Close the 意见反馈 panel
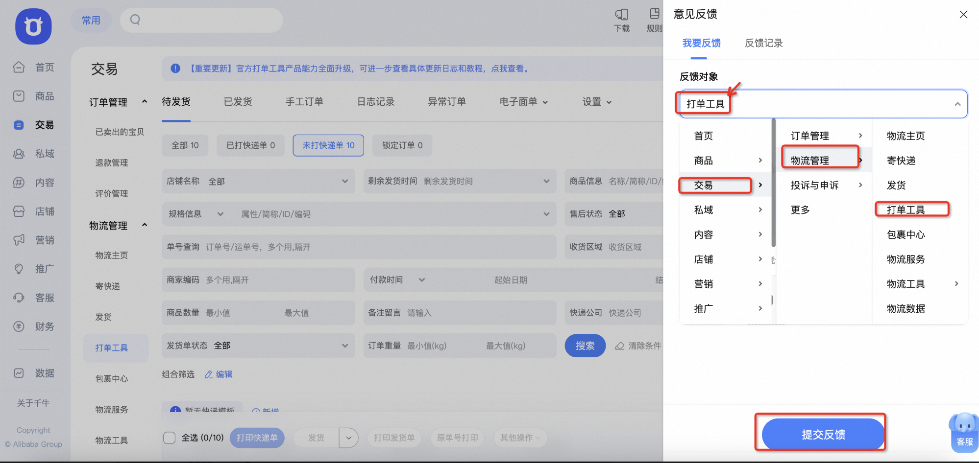 coord(963,15)
